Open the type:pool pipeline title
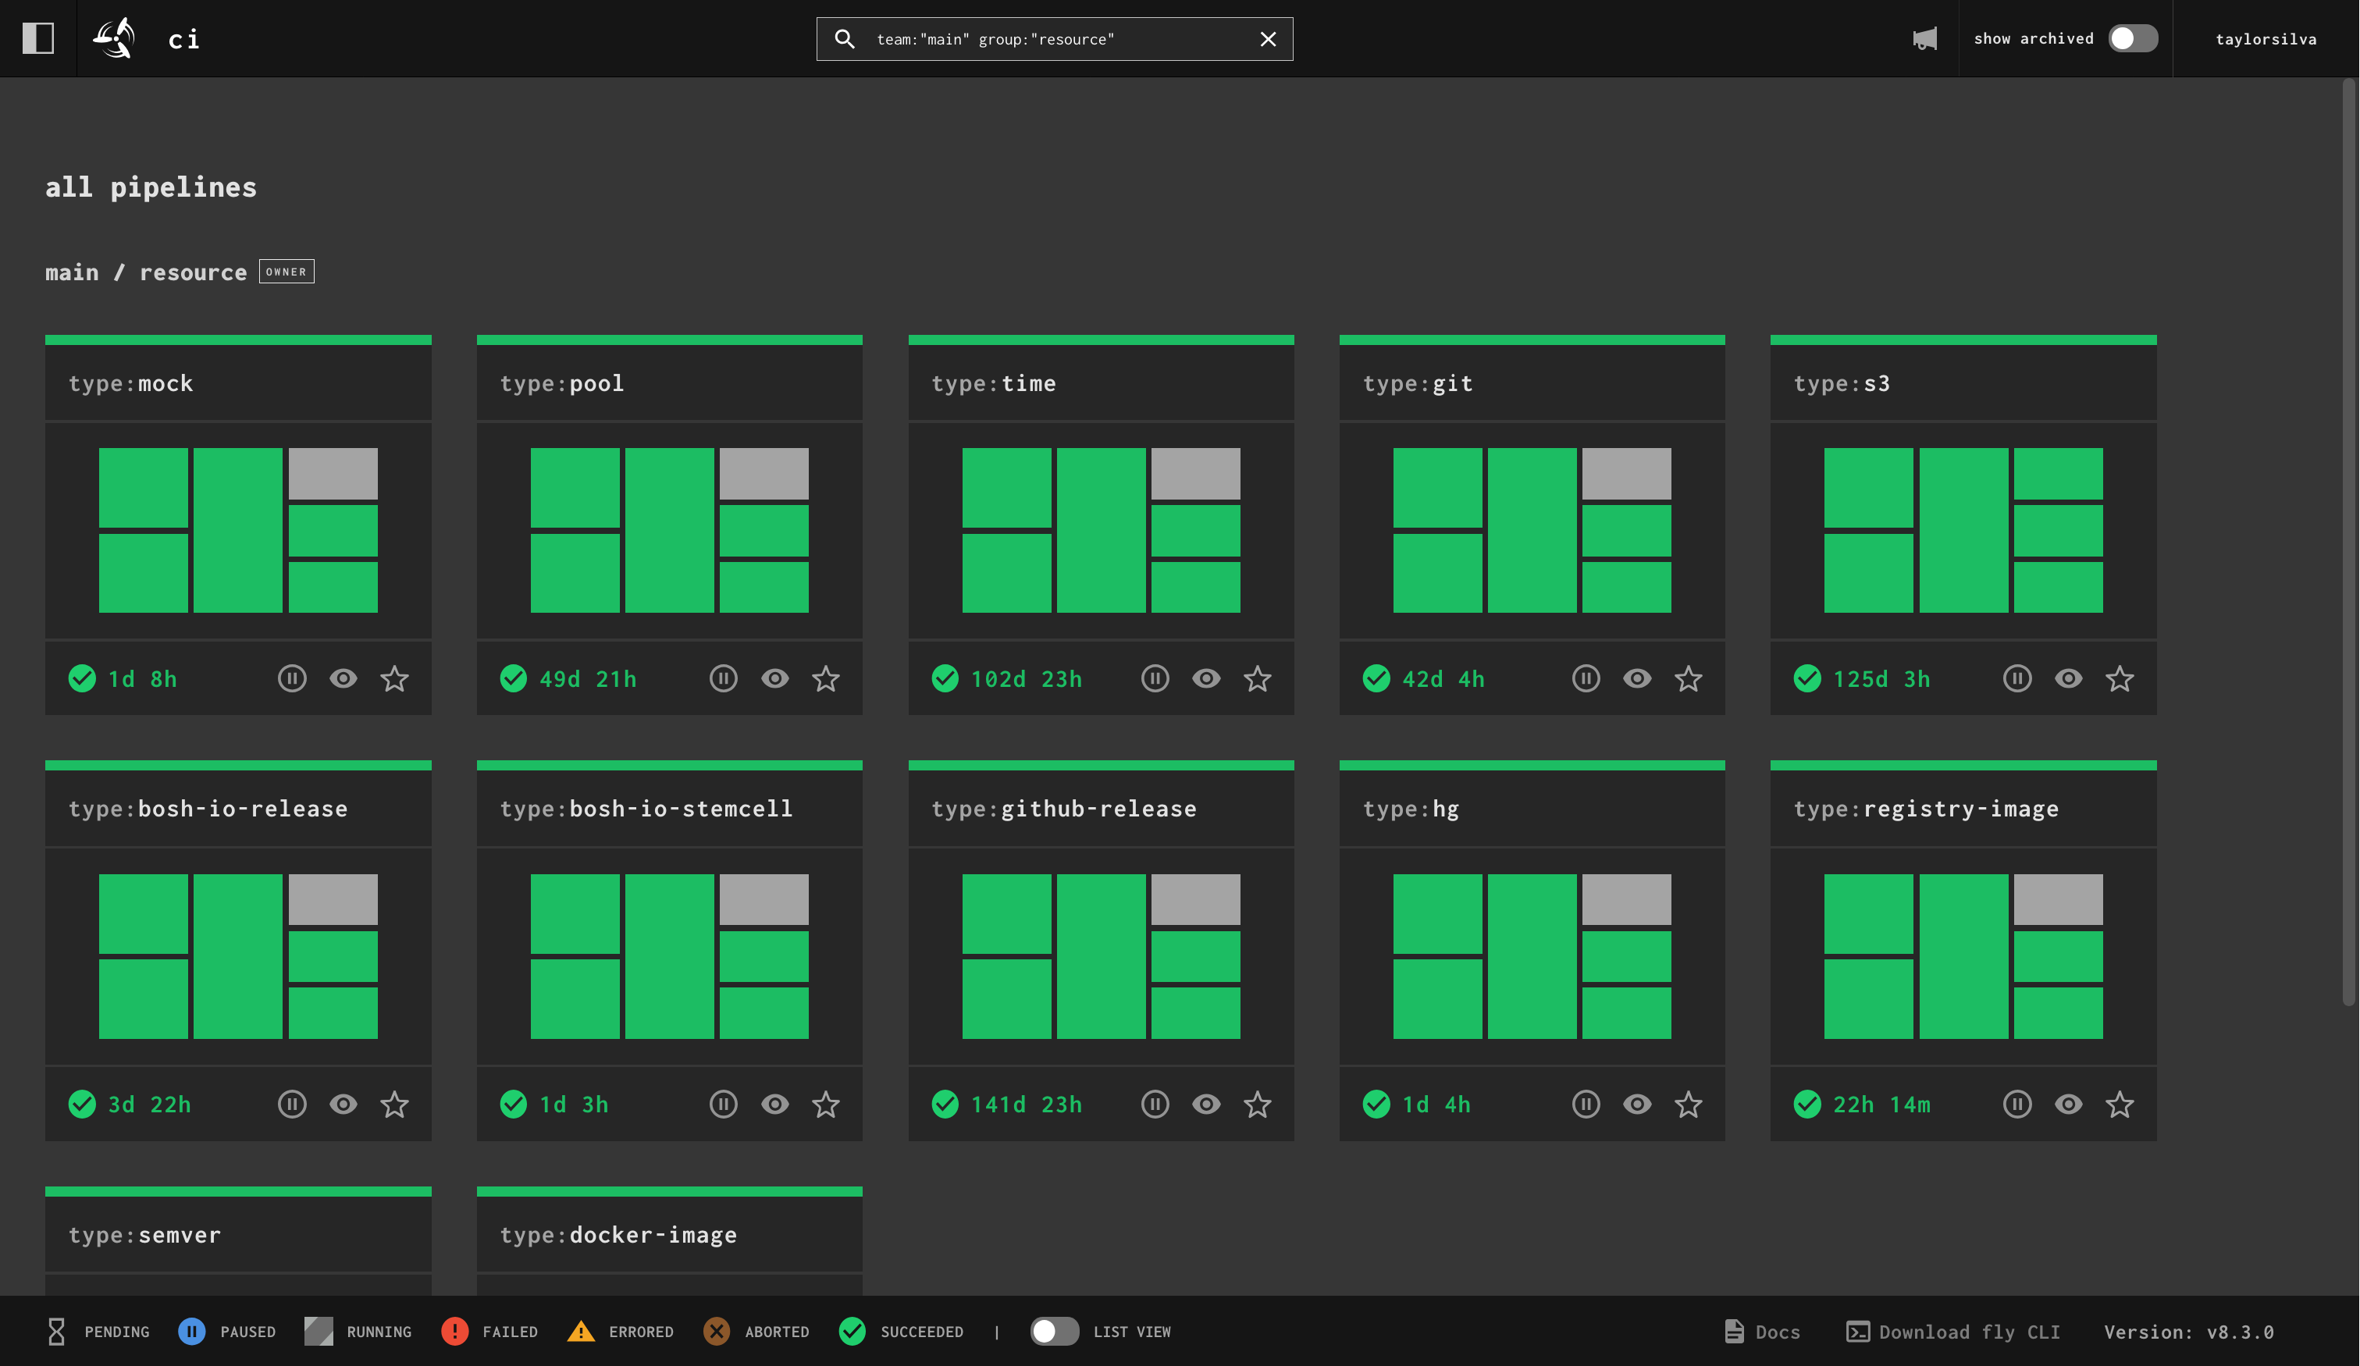 (x=562, y=383)
